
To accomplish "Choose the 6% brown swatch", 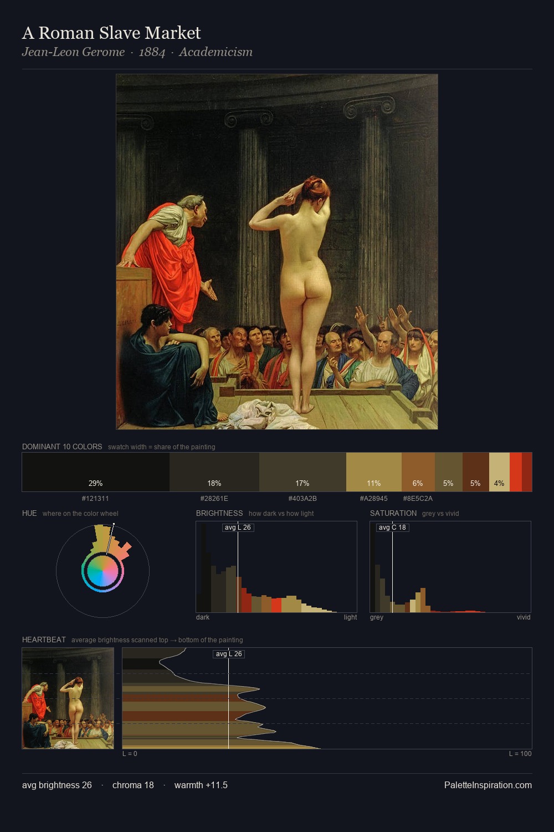I will (x=418, y=472).
